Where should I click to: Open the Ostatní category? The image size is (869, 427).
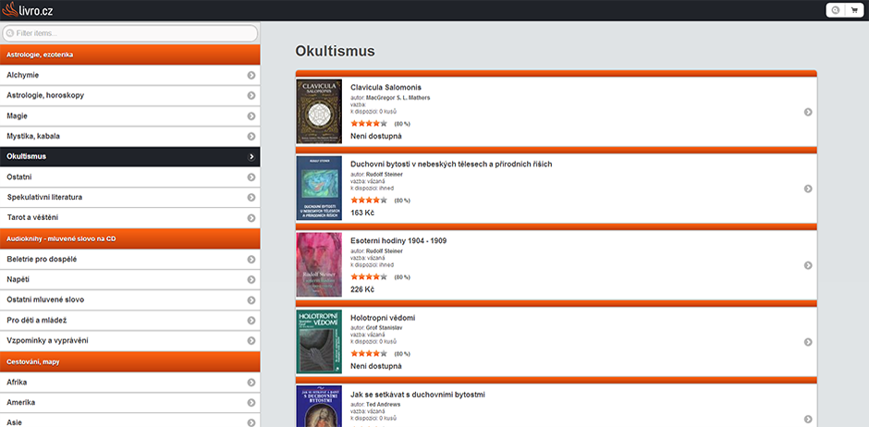tap(130, 177)
